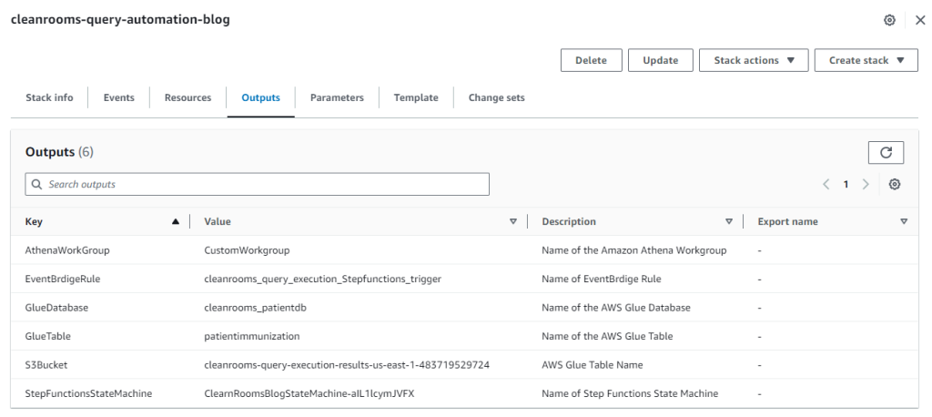
Task: Switch to the Template tab
Action: [416, 97]
